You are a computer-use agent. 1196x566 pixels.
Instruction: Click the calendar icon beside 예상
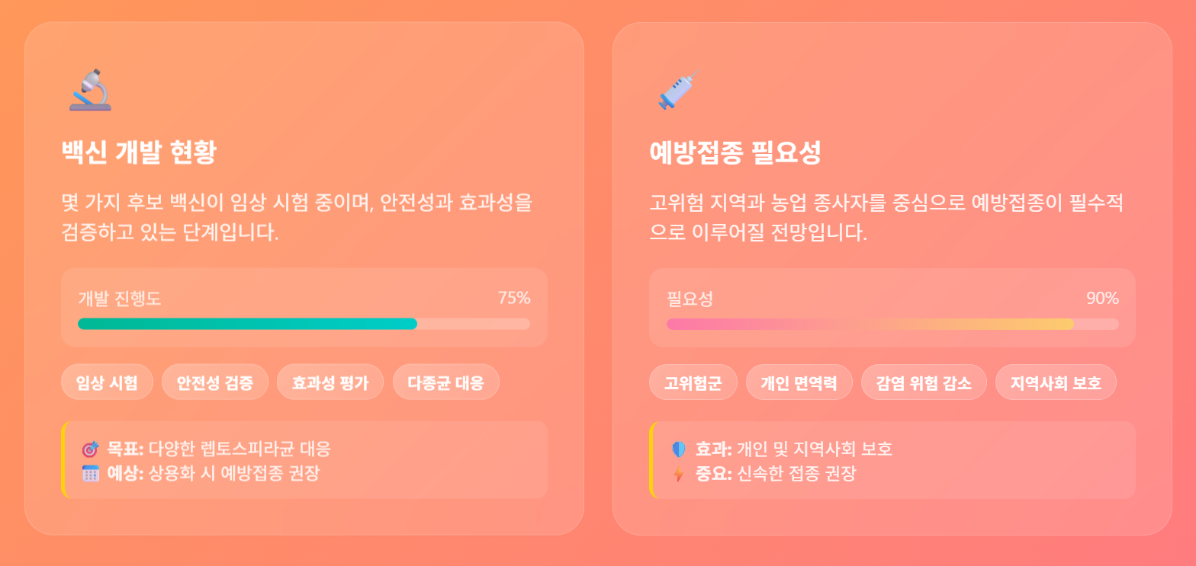click(x=91, y=473)
